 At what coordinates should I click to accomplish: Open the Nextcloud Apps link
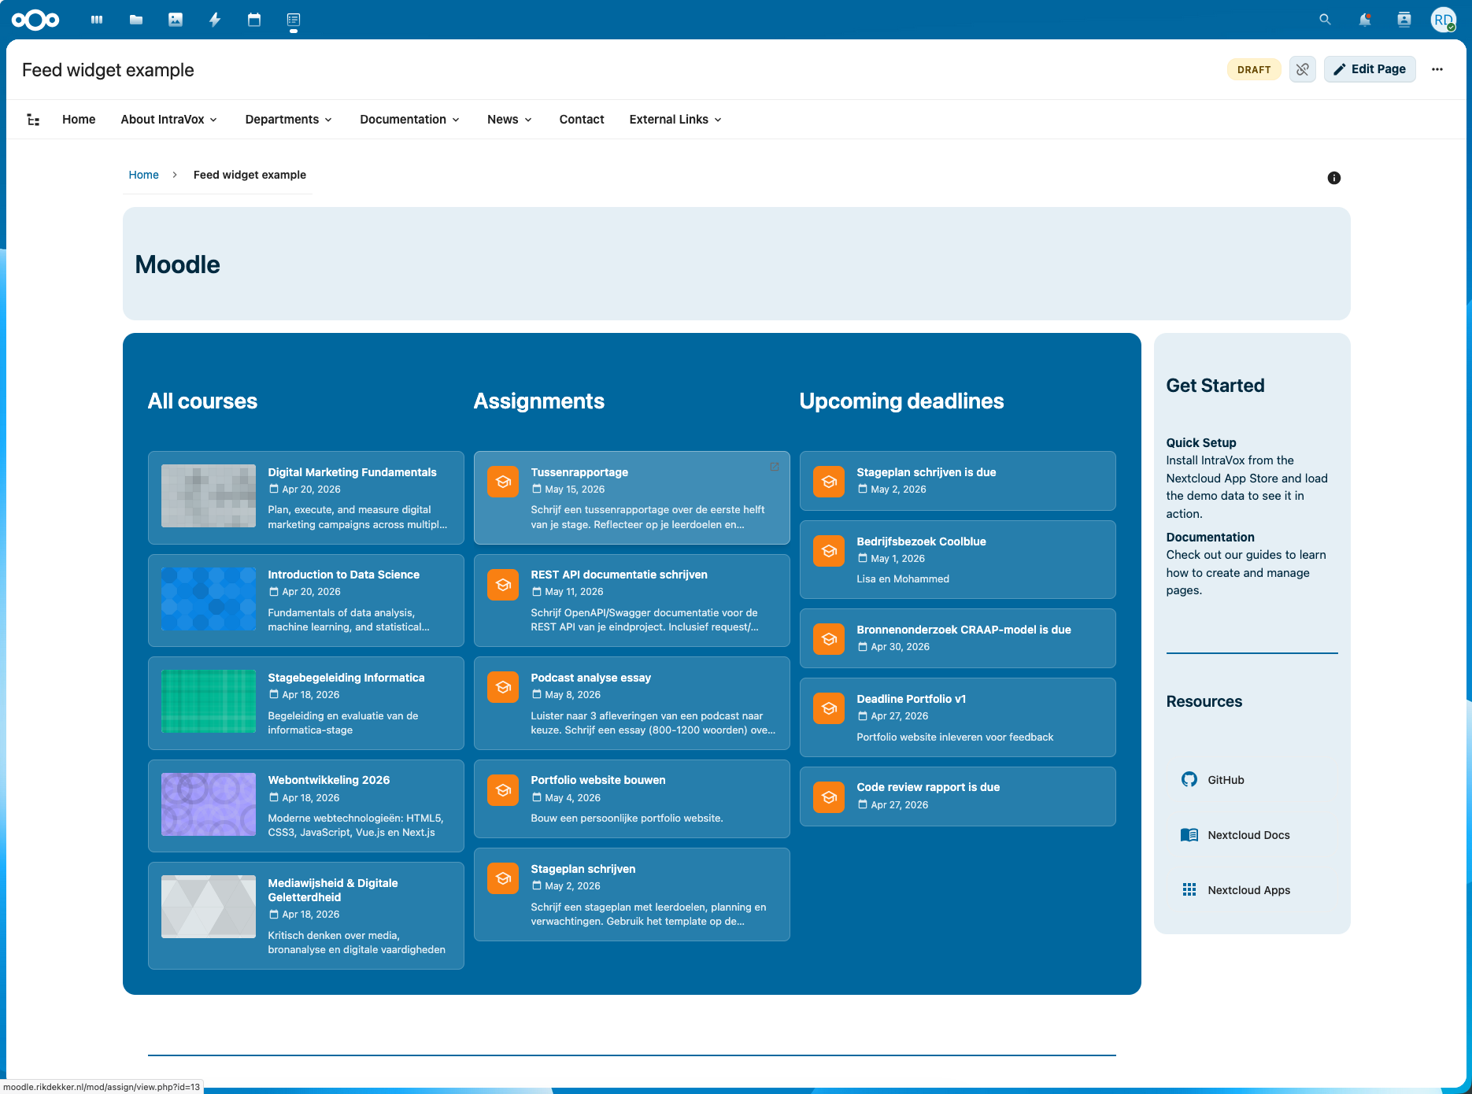point(1248,890)
